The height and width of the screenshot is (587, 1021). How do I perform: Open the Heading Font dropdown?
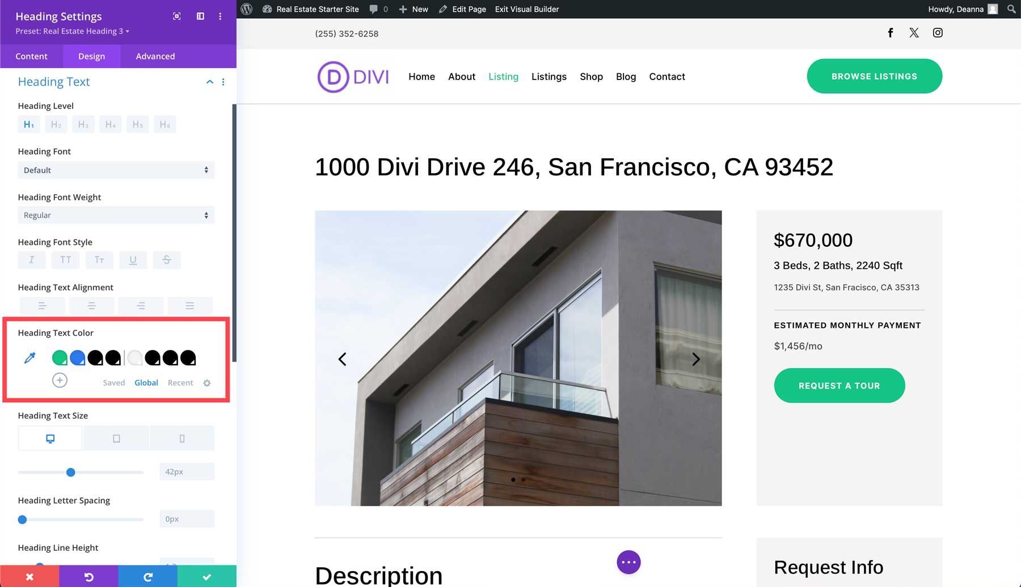point(116,170)
